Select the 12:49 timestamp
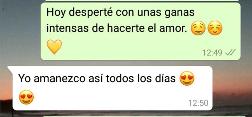Viewport: 252px width, 117px height. (212, 53)
